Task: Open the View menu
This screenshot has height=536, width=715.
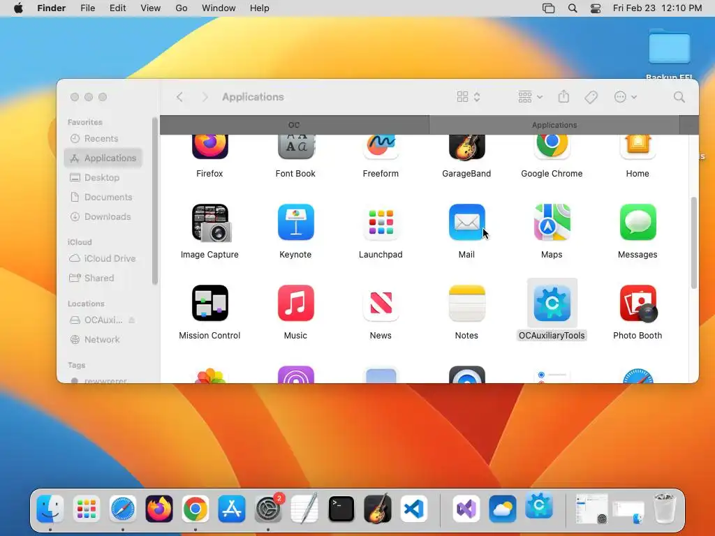Action: (x=151, y=8)
